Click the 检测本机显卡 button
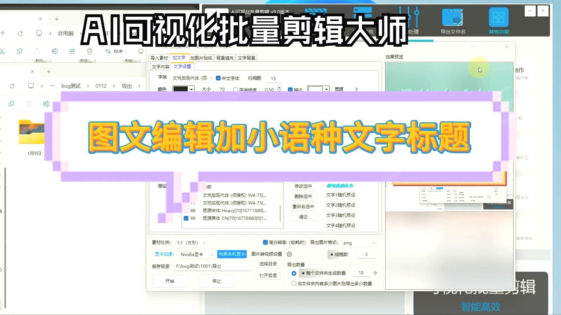The width and height of the screenshot is (561, 315). point(232,254)
